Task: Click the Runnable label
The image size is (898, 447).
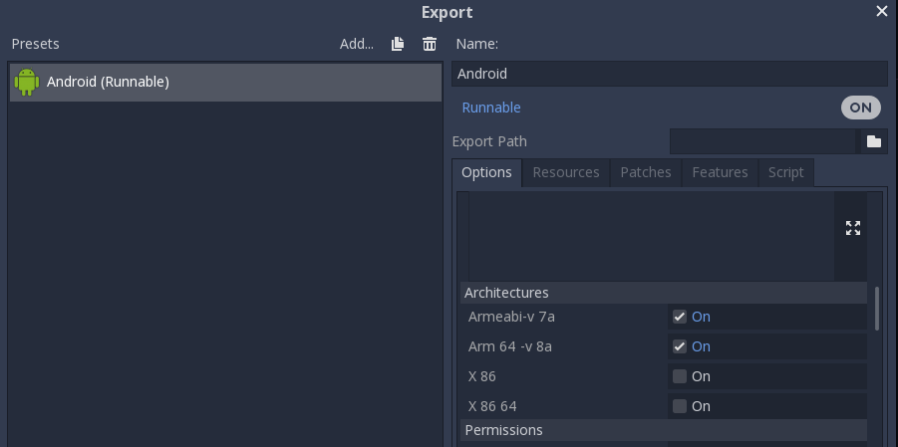Action: click(491, 108)
